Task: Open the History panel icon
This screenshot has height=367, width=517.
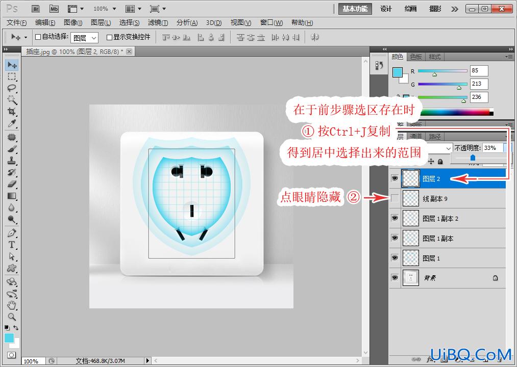Action: click(379, 65)
